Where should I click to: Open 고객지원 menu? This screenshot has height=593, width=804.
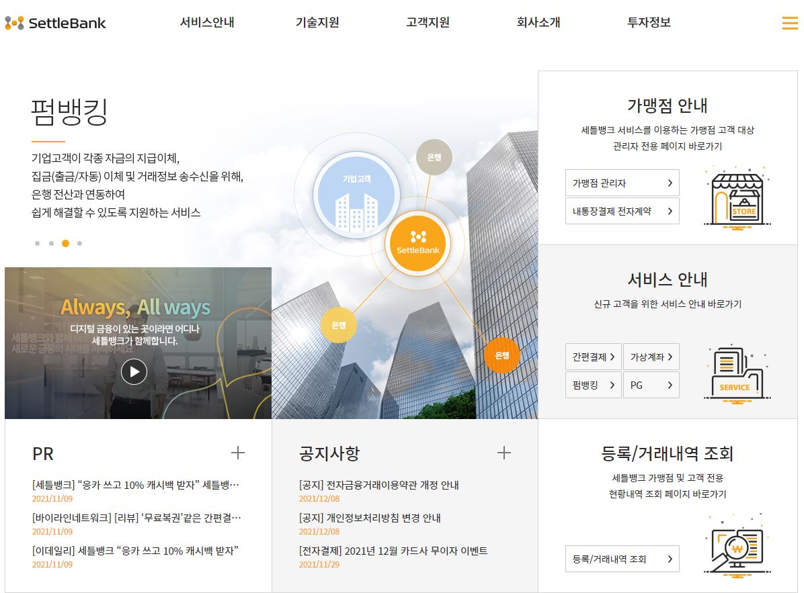point(428,23)
